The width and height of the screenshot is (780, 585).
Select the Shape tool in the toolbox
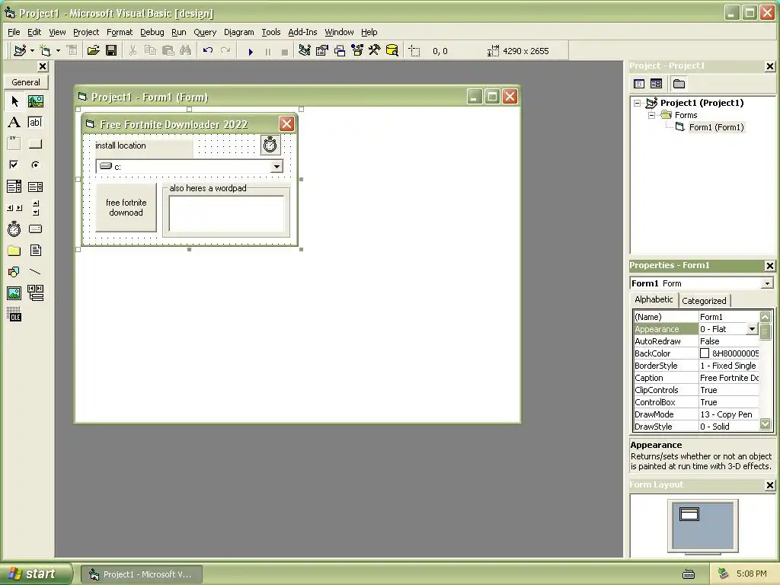[x=14, y=272]
